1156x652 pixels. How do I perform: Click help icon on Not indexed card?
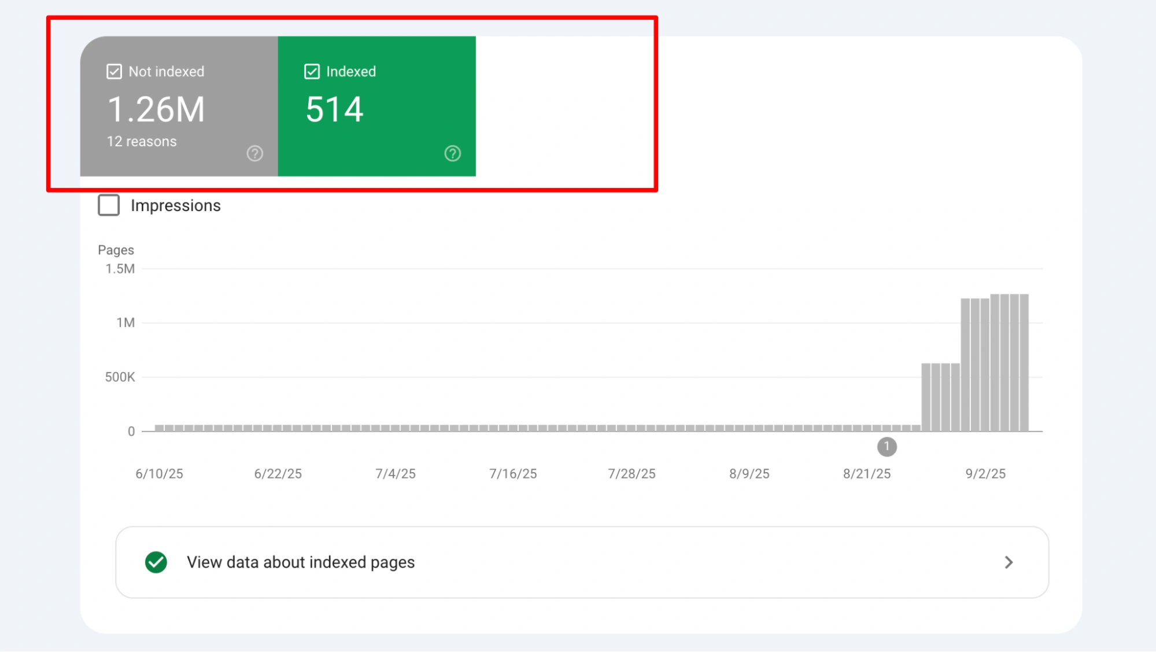(254, 153)
